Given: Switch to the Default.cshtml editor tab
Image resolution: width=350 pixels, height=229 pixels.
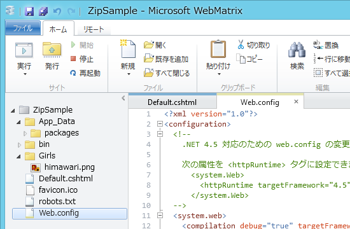Looking at the screenshot, I should 172,102.
